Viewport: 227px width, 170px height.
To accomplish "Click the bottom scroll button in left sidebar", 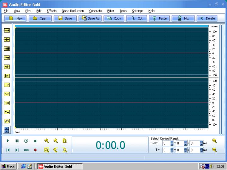I will click(x=7, y=130).
